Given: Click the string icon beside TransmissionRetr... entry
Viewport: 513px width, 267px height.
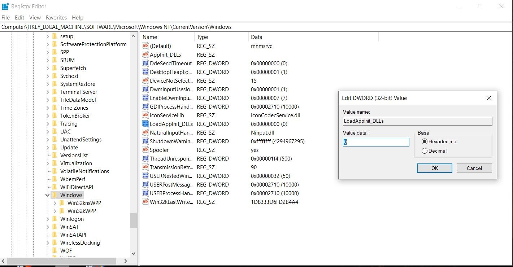Looking at the screenshot, I should (x=145, y=167).
